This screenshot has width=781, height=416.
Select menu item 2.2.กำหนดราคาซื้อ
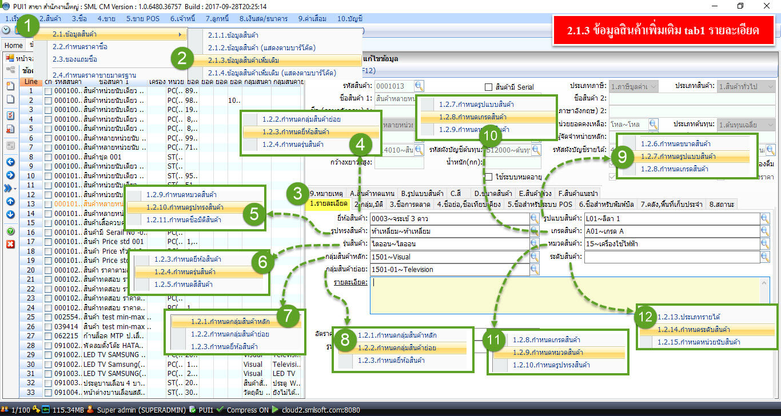79,46
